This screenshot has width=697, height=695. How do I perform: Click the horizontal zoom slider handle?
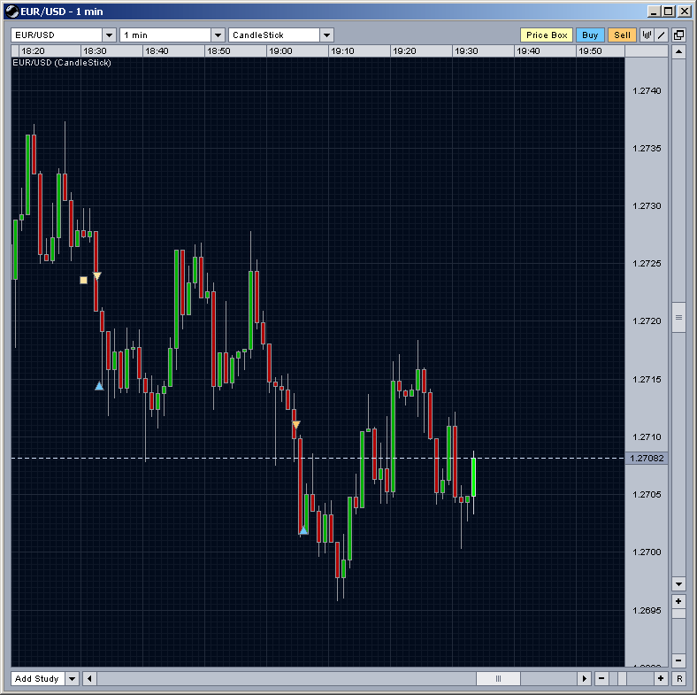(x=623, y=678)
